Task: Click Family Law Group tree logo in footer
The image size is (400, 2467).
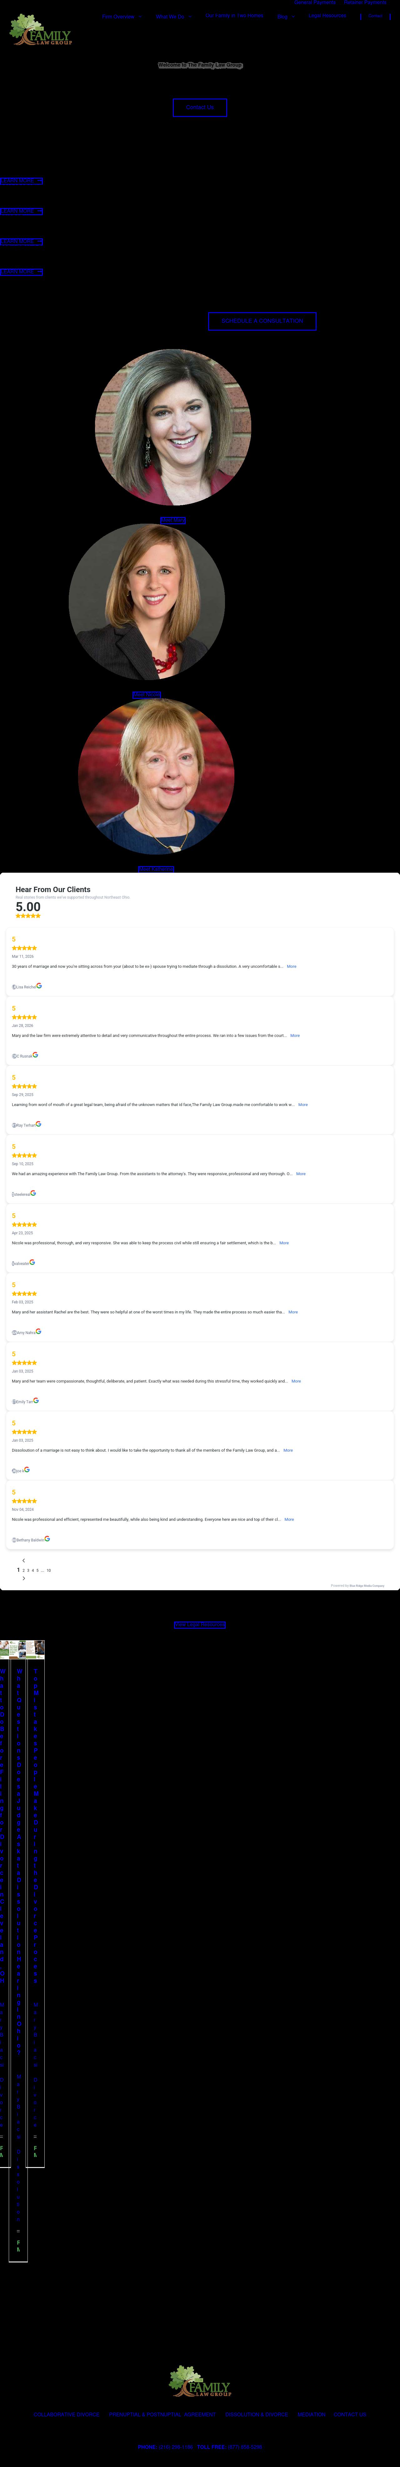Action: point(200,2381)
